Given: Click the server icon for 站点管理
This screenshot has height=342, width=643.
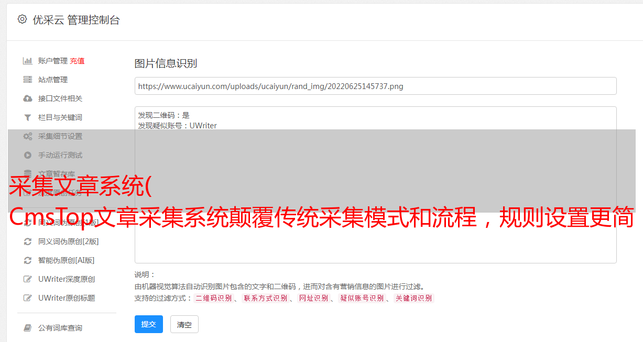Looking at the screenshot, I should pyautogui.click(x=28, y=80).
